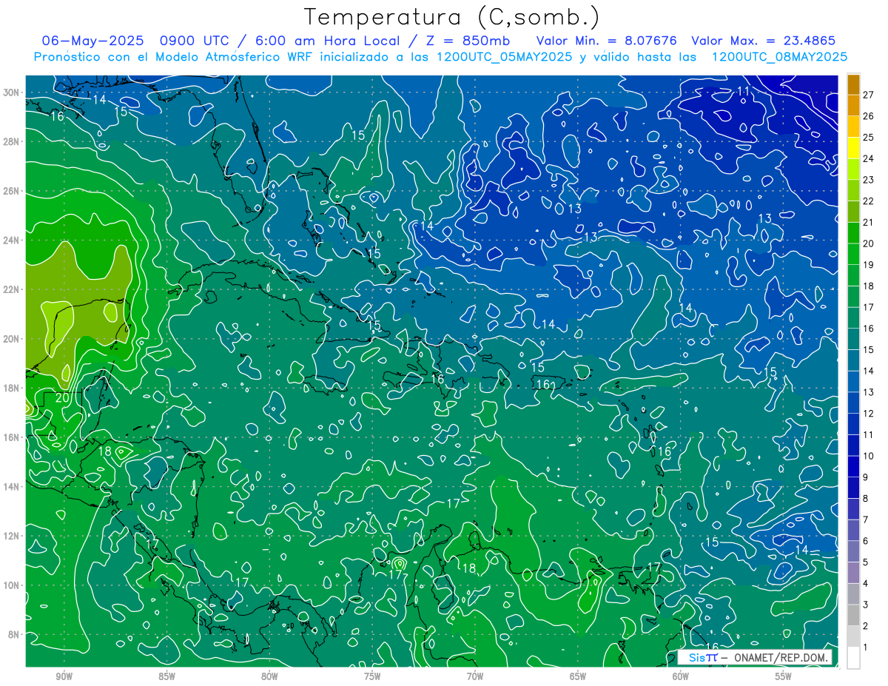Click the 'Temperatura (C,somb.)' title
This screenshot has height=686, width=888.
(x=452, y=17)
